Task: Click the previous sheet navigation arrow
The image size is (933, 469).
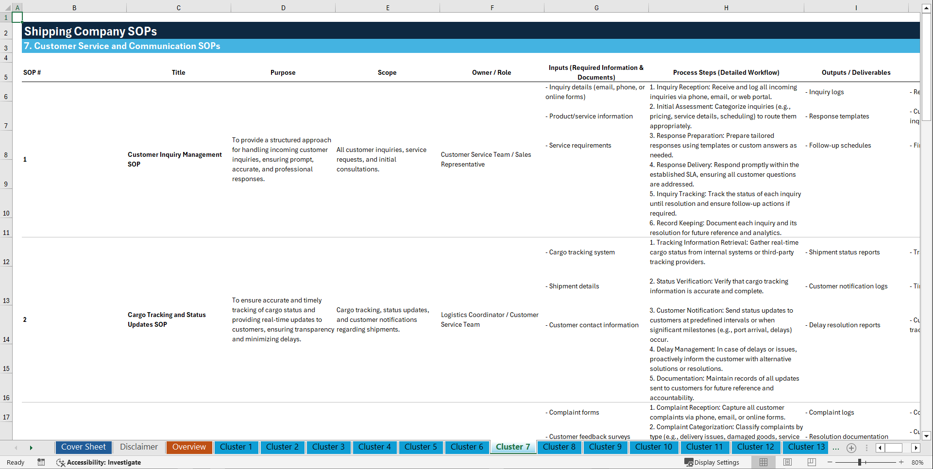Action: tap(17, 448)
